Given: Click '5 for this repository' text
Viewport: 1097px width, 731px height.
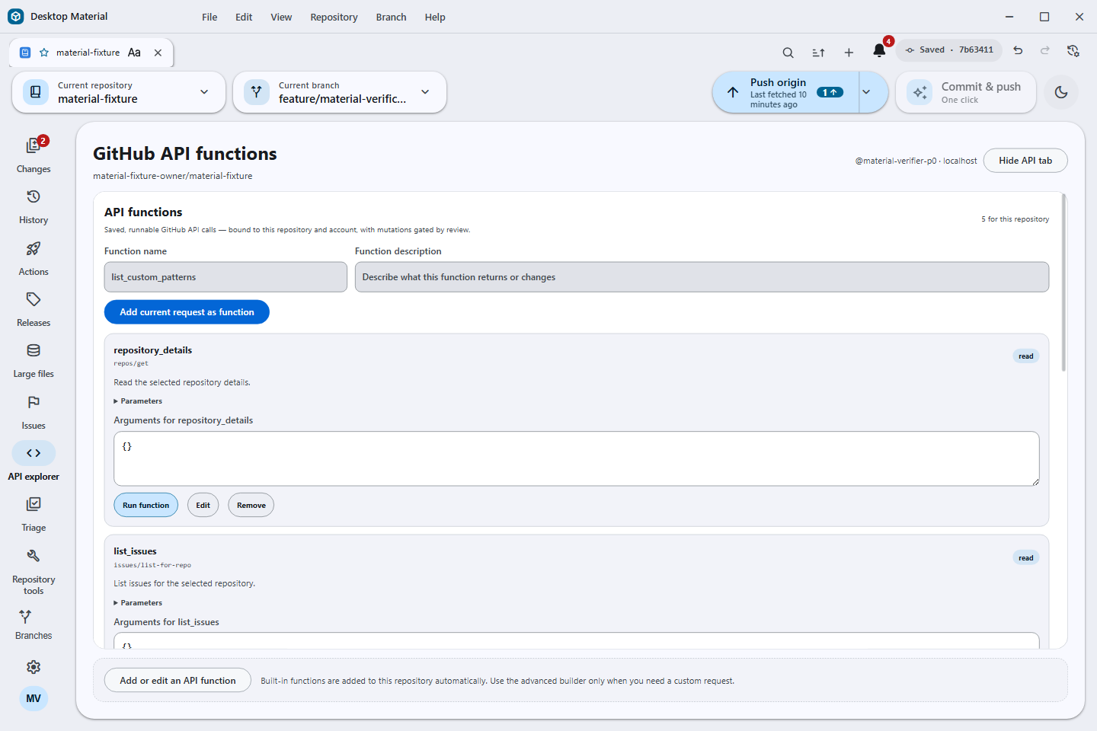Looking at the screenshot, I should 1015,219.
